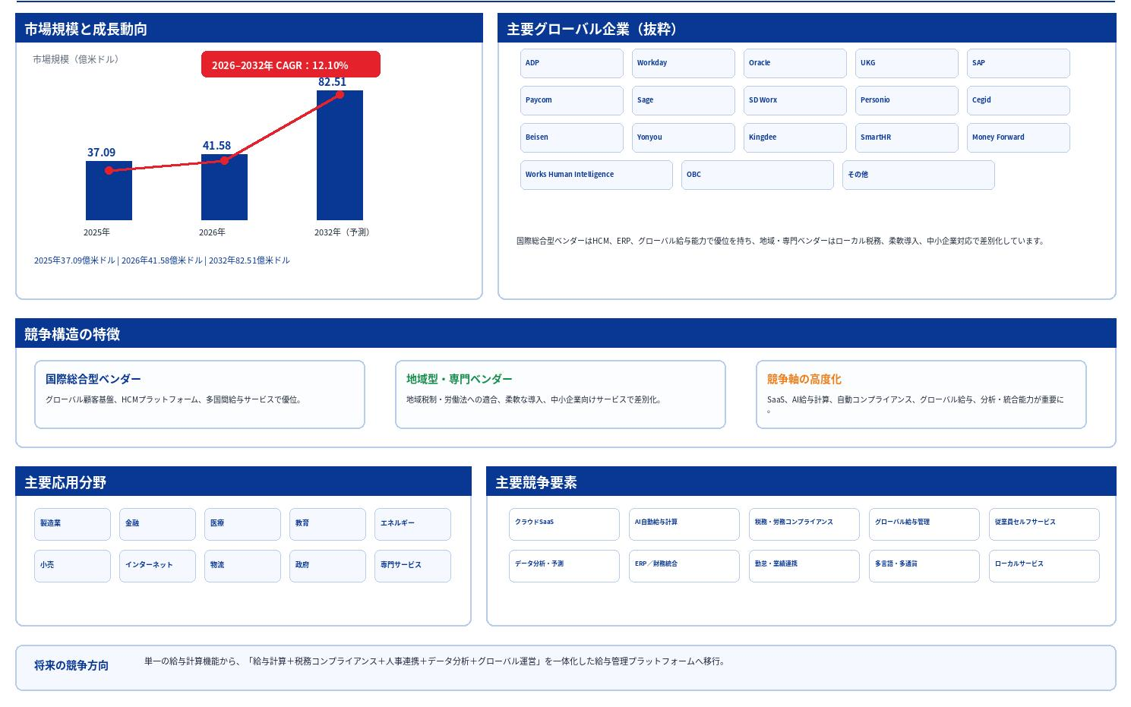
Task: Select the 医療 application tag
Action: 242,524
